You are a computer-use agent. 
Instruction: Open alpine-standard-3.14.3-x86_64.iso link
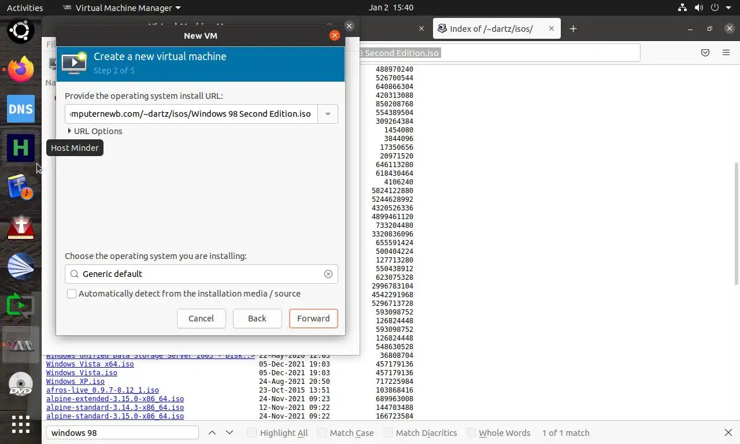[115, 408]
